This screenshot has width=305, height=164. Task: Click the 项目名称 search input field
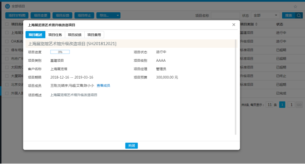click(x=225, y=15)
